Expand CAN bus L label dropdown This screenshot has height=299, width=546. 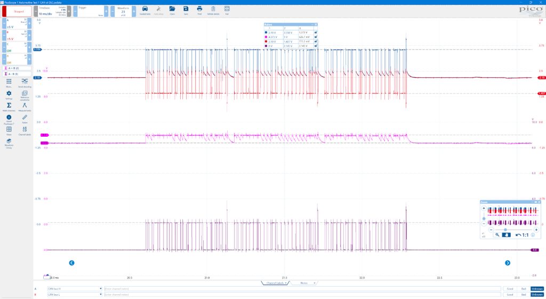coord(101,295)
